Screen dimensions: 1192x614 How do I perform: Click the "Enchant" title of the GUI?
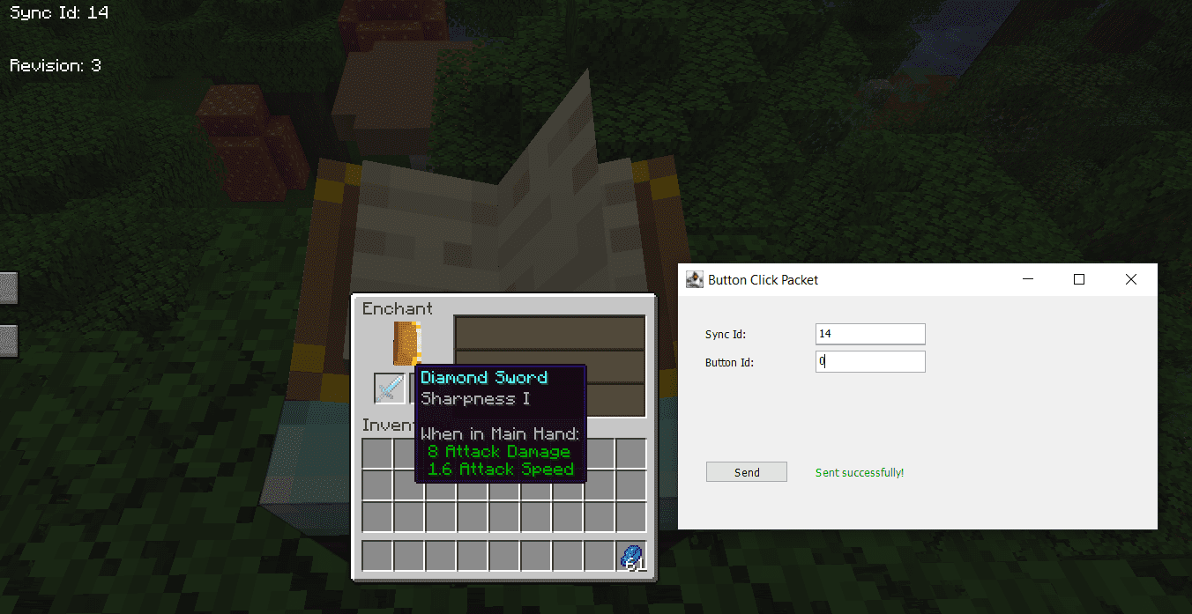398,308
